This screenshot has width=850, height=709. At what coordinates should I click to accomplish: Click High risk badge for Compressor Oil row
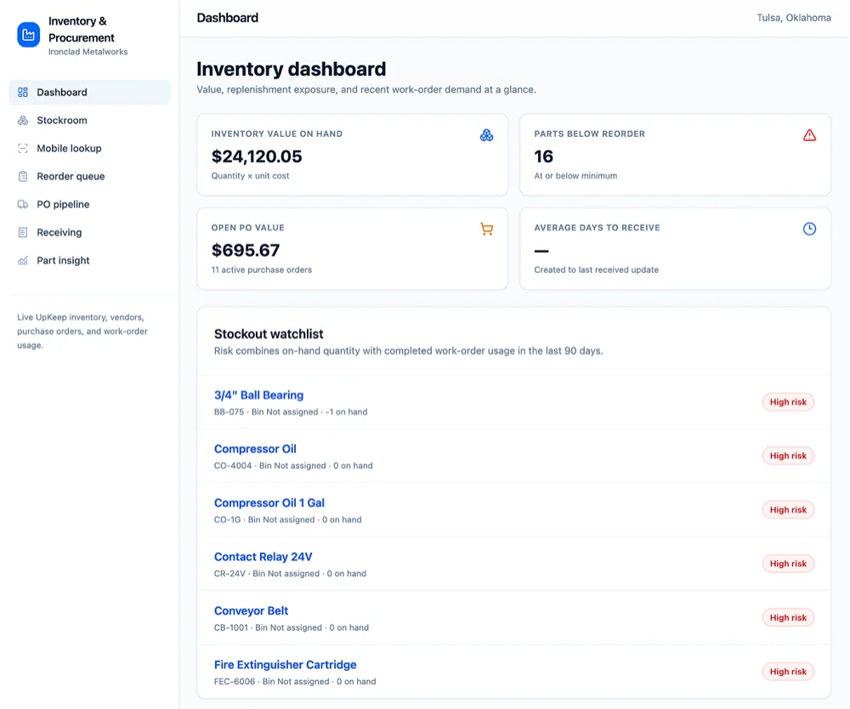pos(788,456)
